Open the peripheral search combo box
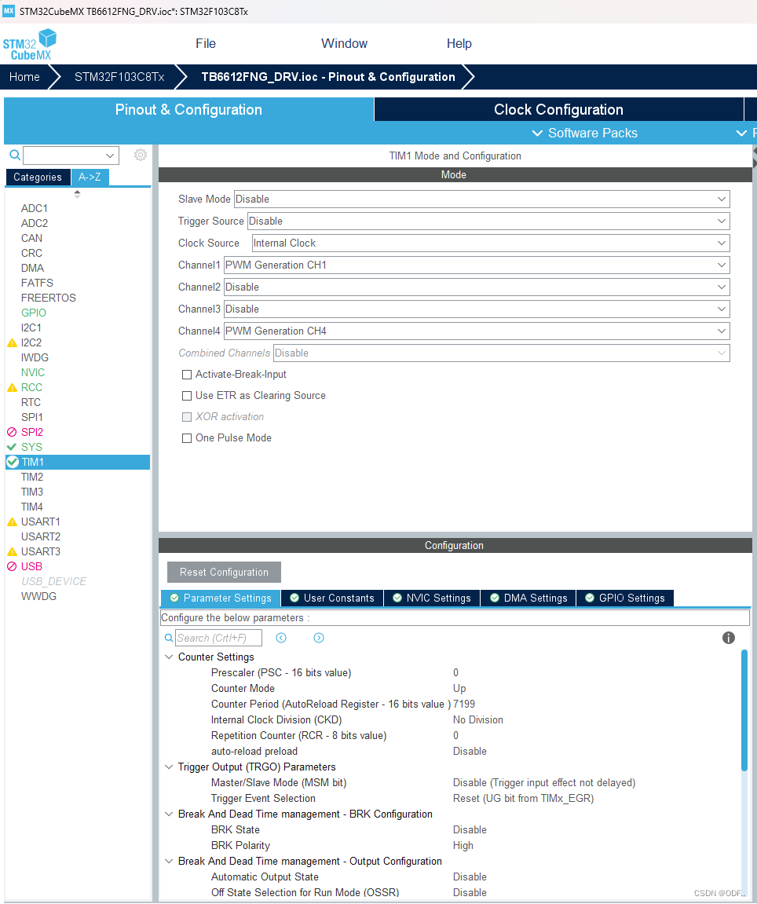 tap(71, 155)
